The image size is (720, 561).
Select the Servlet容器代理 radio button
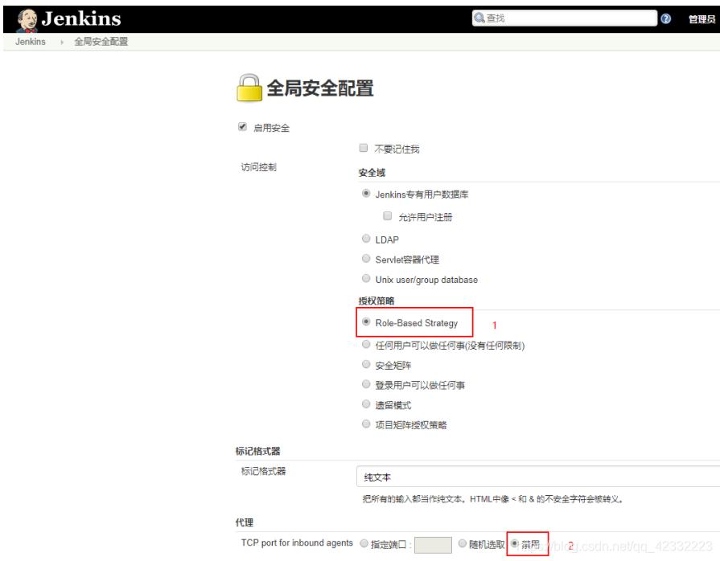pos(366,258)
